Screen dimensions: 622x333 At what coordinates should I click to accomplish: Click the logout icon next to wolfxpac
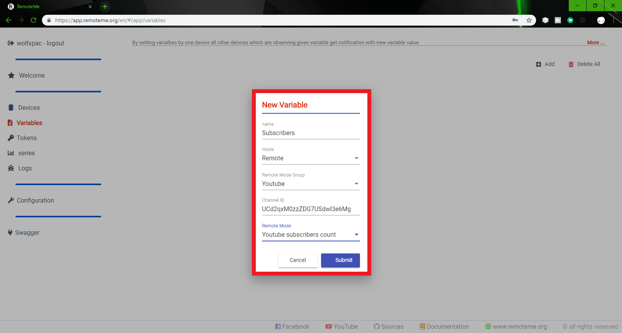click(11, 43)
